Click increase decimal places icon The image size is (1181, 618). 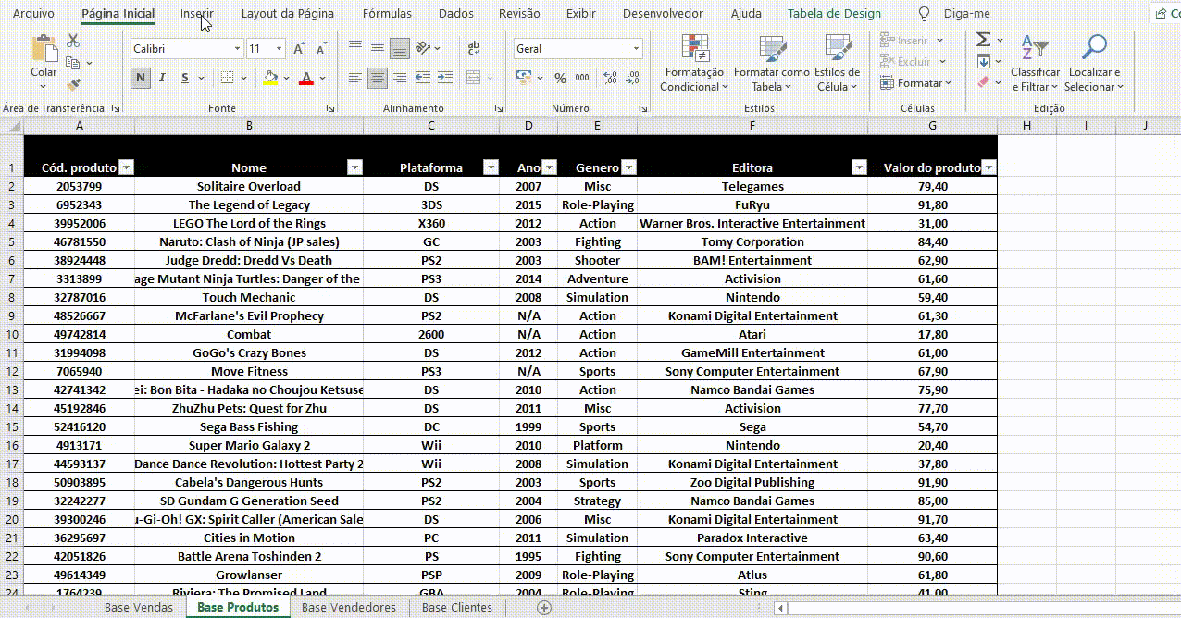[x=608, y=78]
